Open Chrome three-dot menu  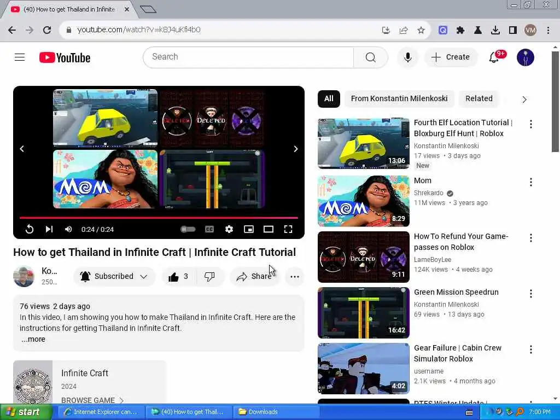[548, 30]
